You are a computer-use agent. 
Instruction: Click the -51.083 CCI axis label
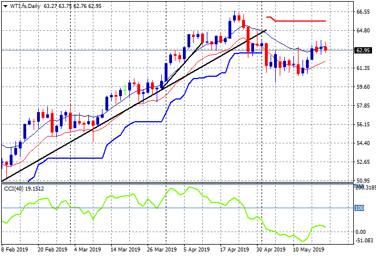365,240
